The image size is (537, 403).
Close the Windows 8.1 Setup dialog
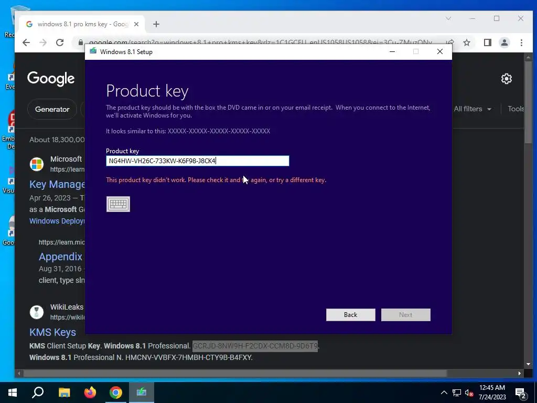pyautogui.click(x=440, y=51)
